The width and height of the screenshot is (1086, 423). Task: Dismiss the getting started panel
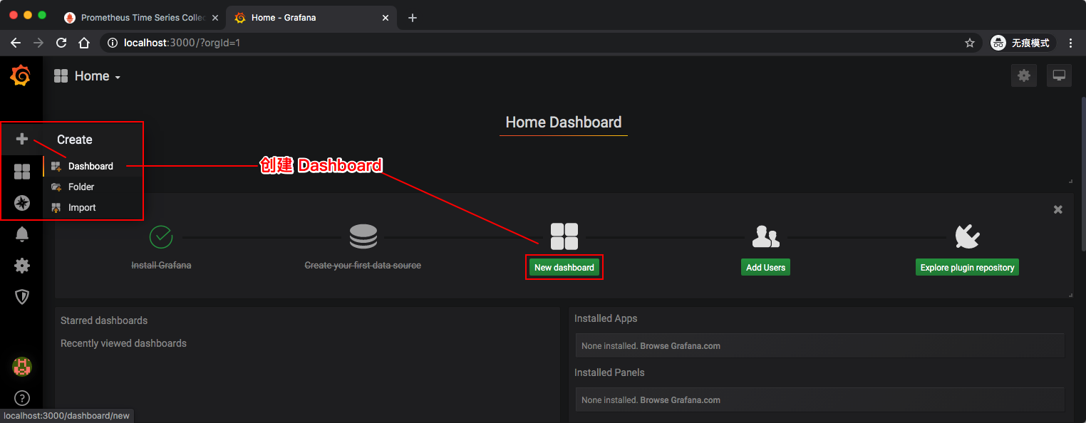(x=1058, y=209)
